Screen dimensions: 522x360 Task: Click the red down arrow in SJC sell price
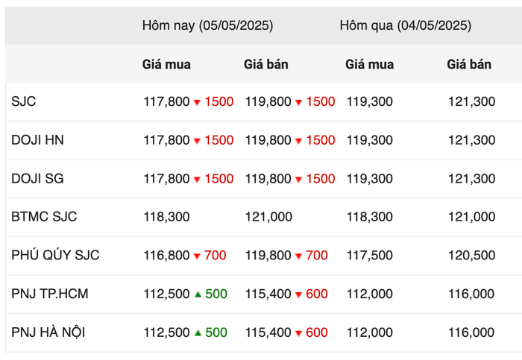point(298,102)
